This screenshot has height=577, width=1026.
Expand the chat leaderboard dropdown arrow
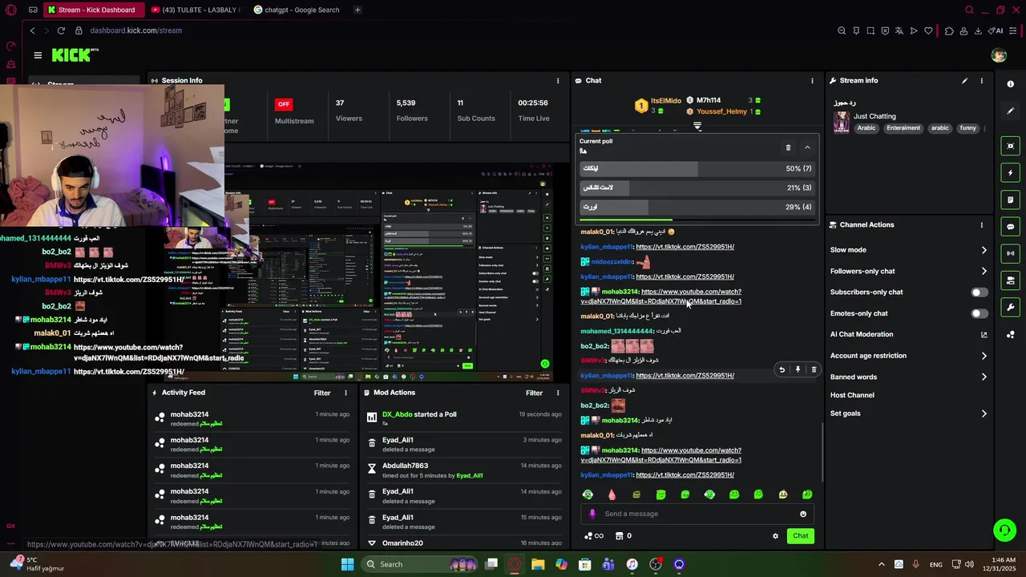pyautogui.click(x=697, y=126)
